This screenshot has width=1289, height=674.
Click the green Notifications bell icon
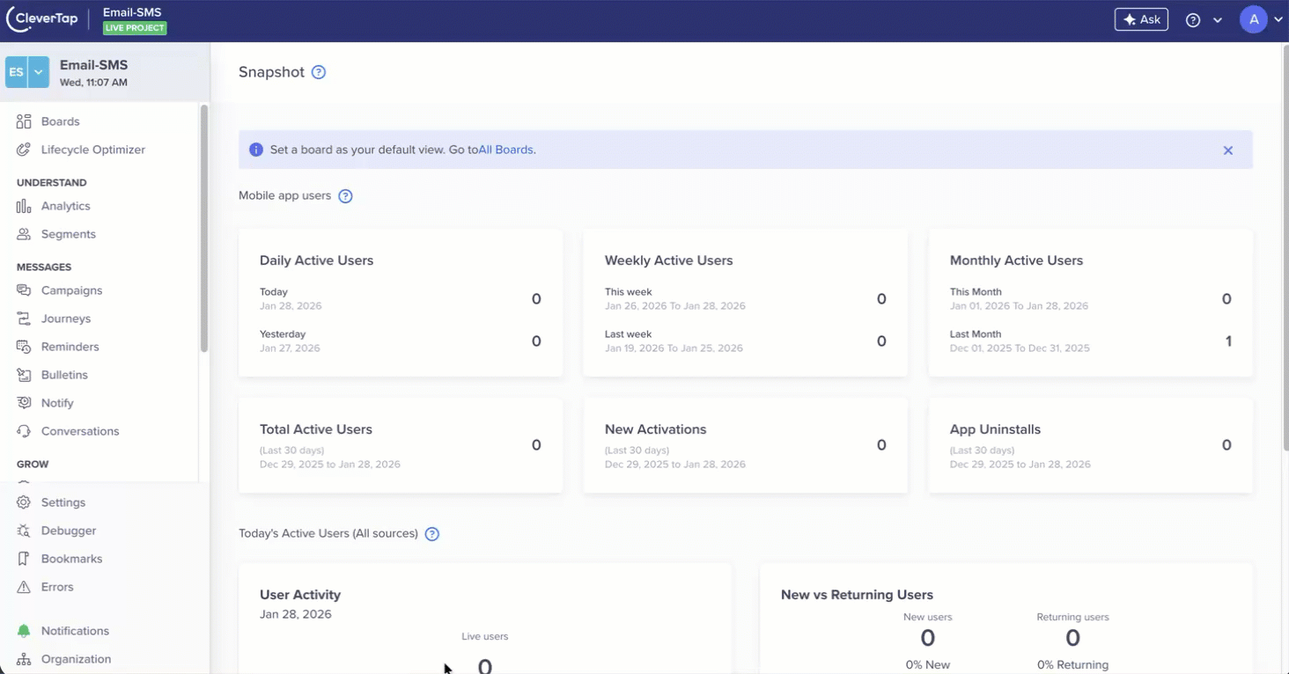[24, 631]
